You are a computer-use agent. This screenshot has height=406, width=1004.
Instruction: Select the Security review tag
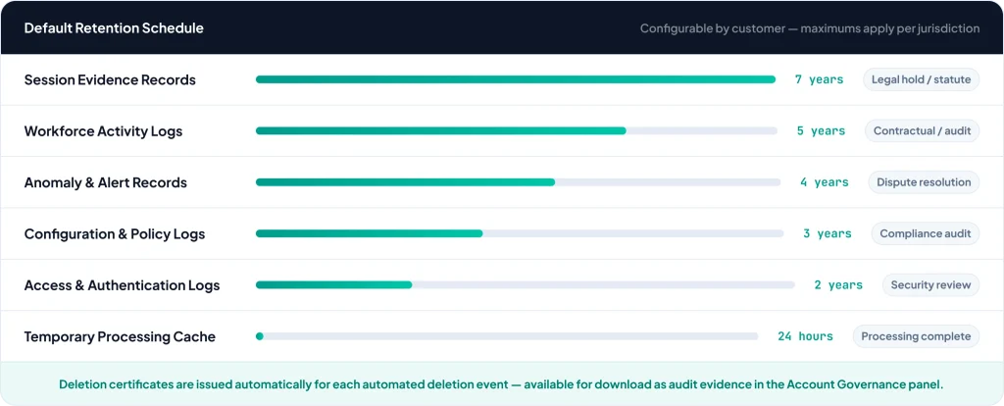coord(930,284)
